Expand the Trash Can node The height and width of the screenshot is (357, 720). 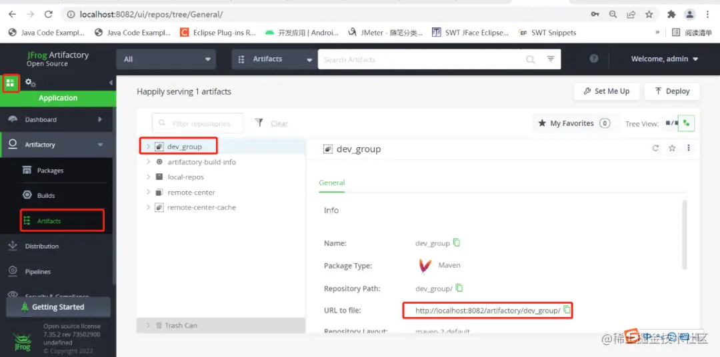148,325
